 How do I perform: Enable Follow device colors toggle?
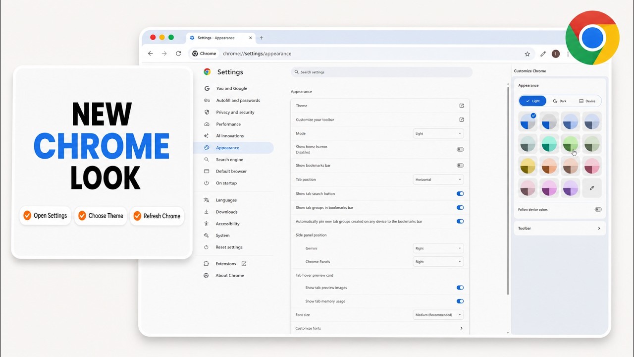click(x=598, y=210)
